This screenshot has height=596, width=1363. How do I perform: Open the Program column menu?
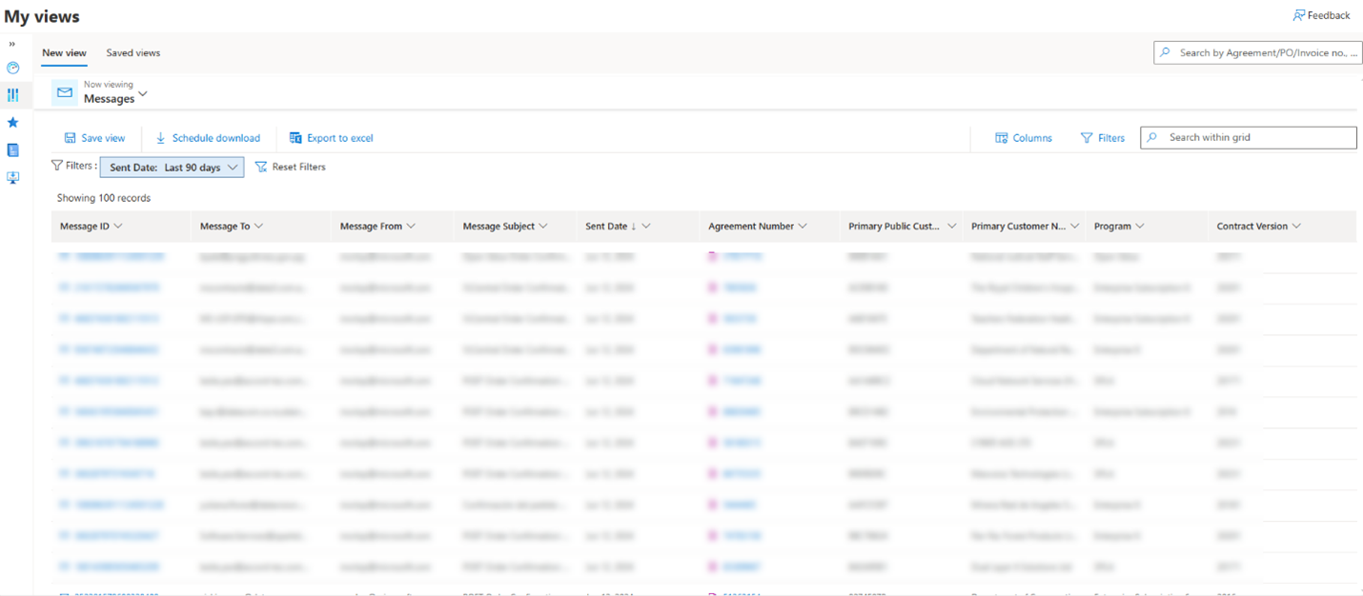1140,227
